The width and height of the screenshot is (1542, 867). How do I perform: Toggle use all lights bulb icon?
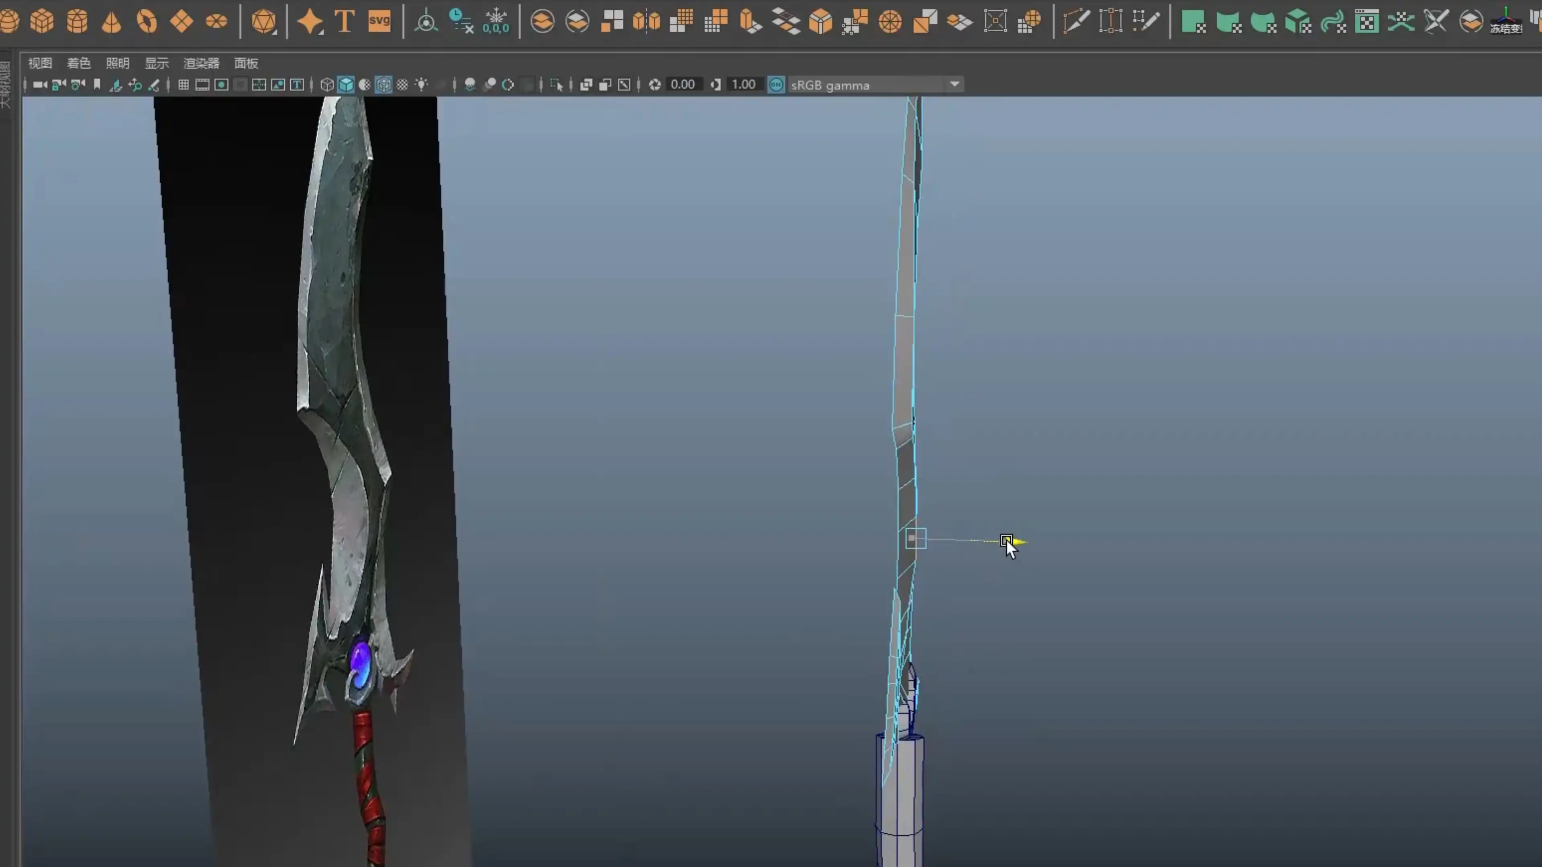(x=422, y=85)
